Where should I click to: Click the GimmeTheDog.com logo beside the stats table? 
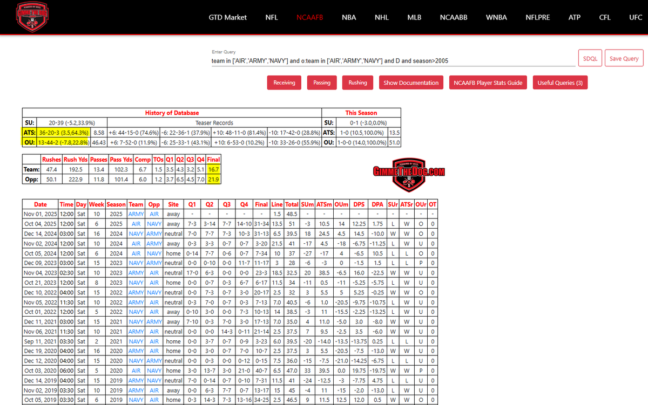coord(409,176)
